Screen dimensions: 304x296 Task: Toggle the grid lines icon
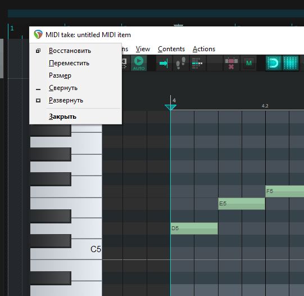click(x=291, y=63)
